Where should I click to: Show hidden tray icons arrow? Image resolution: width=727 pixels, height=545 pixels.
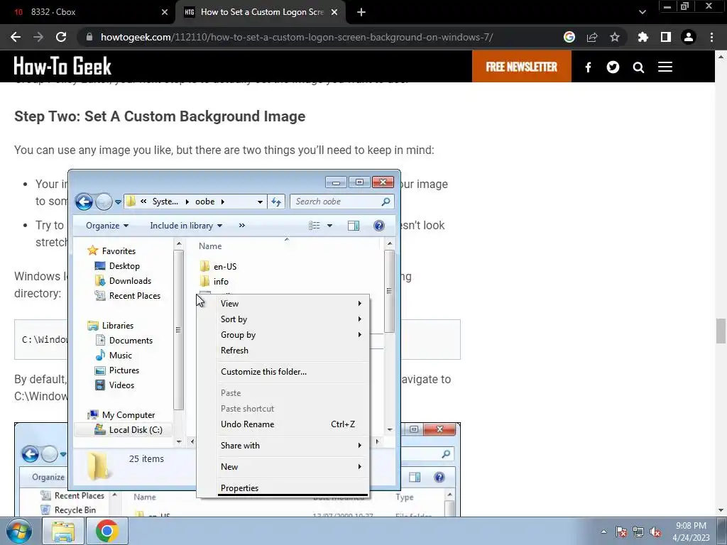tap(603, 532)
